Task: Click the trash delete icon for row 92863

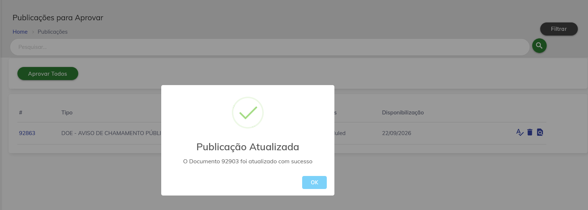Action: [x=530, y=133]
